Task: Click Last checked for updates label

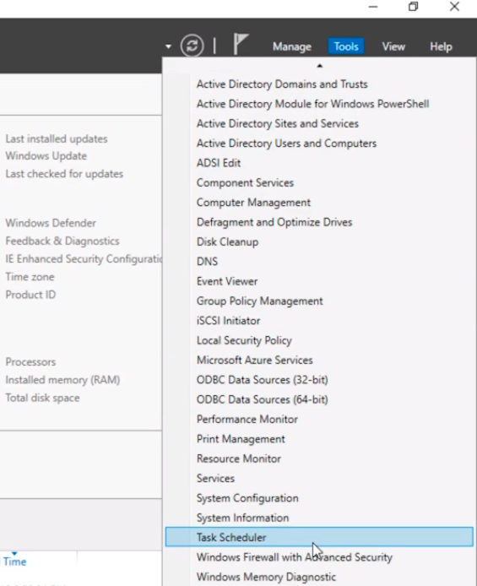Action: [64, 174]
